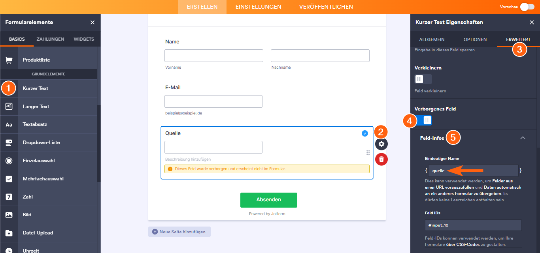
Task: Open the Quelle field settings gear
Action: pyautogui.click(x=381, y=144)
